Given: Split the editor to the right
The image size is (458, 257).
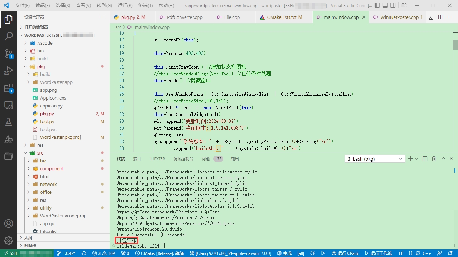Looking at the screenshot, I should click(440, 17).
